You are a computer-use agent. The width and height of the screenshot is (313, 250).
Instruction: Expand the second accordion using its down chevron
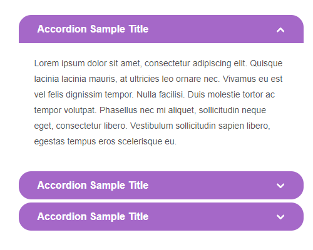(x=280, y=186)
